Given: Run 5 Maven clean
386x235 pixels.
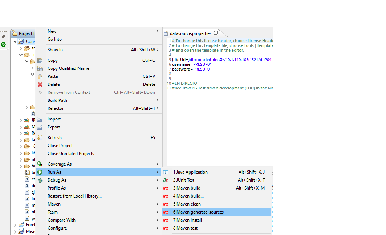Looking at the screenshot, I should 187,204.
